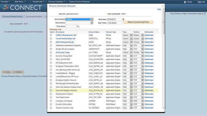Image resolution: width=207 pixels, height=116 pixels.
Task: Click the Notify button icon
Action: (x=4, y=72)
